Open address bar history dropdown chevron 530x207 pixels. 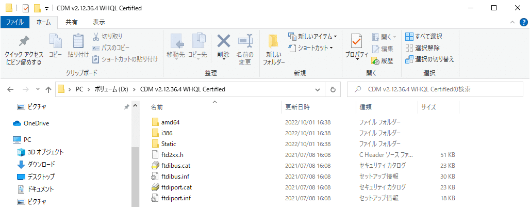(x=318, y=90)
